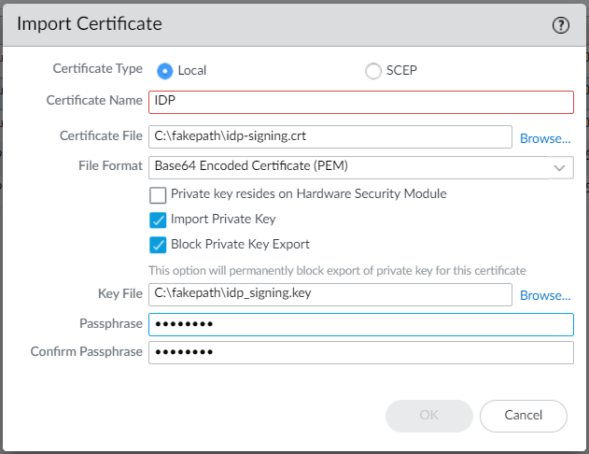Enable private key on Hardware Security Module
Viewport: 589px width, 454px height.
coord(158,195)
